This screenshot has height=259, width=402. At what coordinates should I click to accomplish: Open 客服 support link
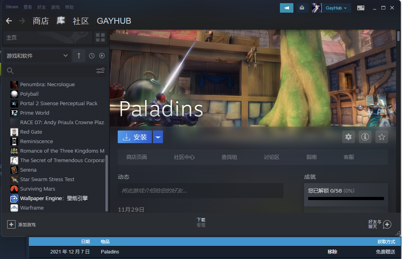coord(348,157)
